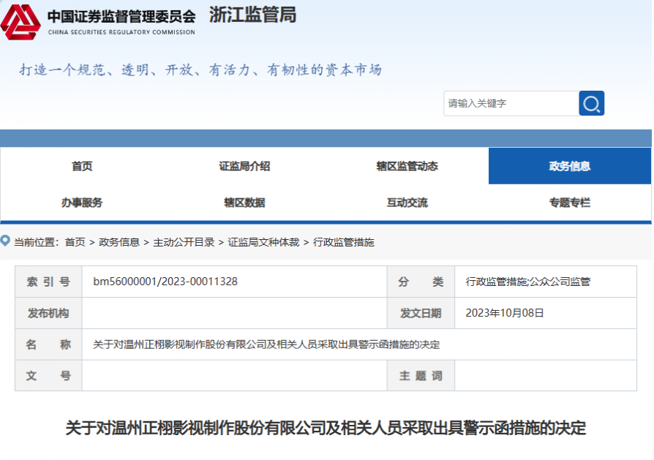Go to 首页 in the breadcrumb
This screenshot has height=460, width=654.
pos(75,242)
